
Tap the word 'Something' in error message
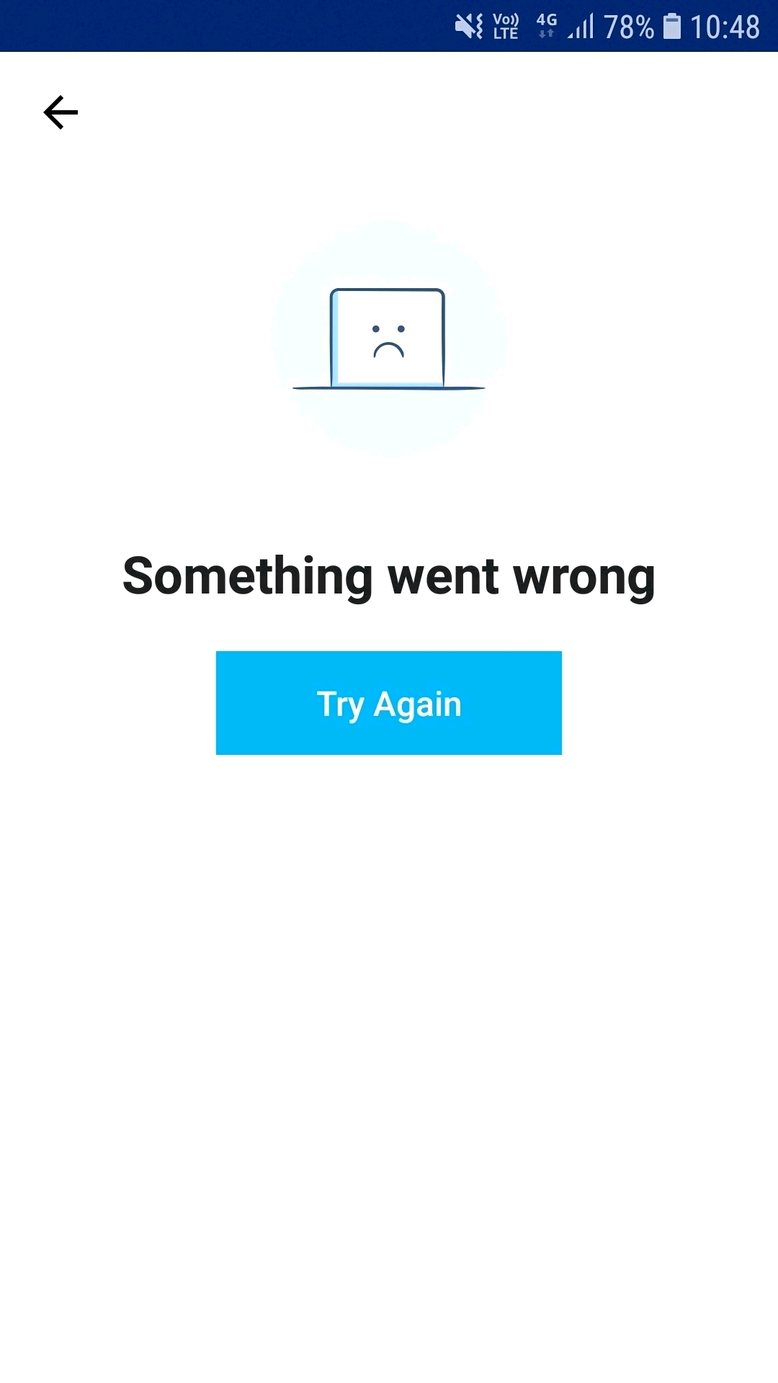click(248, 578)
